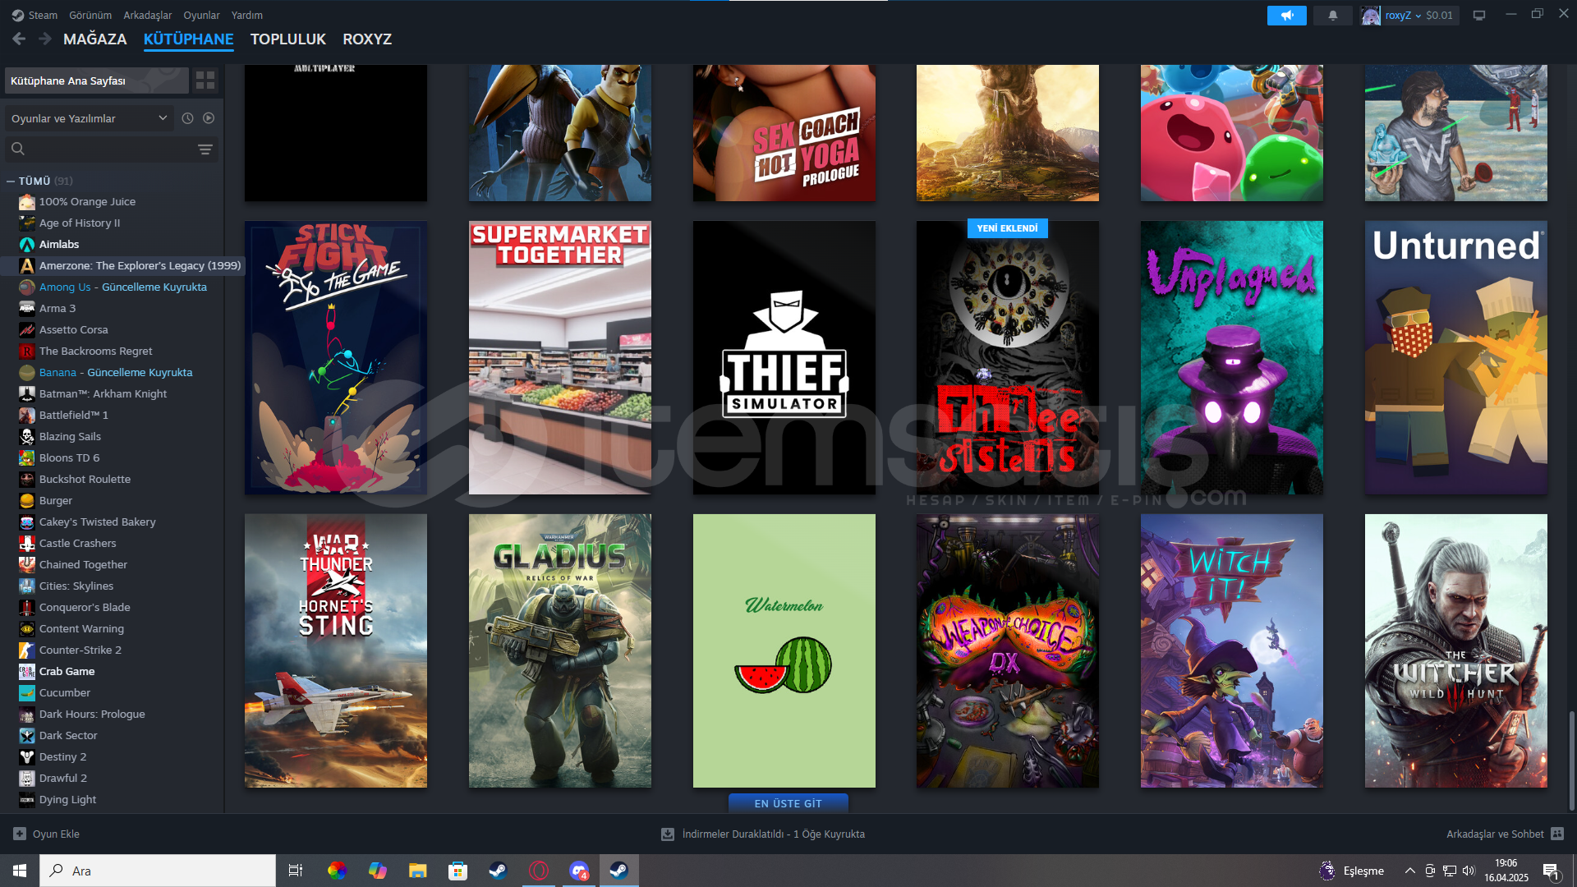Show hidden system tray icons
This screenshot has width=1577, height=887.
point(1409,871)
